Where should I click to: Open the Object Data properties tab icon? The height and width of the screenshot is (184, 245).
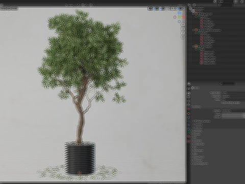[188, 132]
